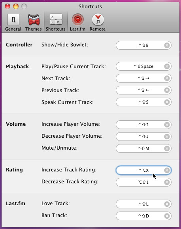The width and height of the screenshot is (181, 229).
Task: Select the Shortcuts toolbar icon
Action: point(56,23)
